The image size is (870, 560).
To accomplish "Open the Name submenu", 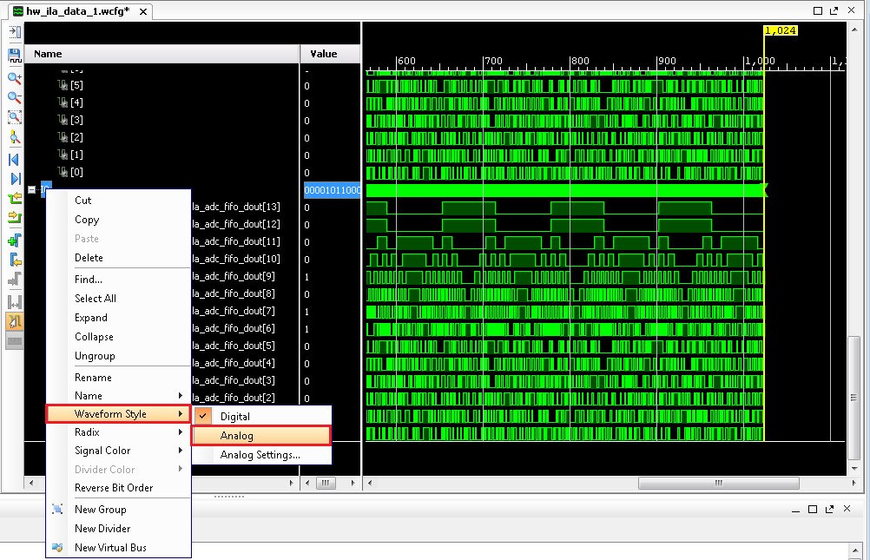I will tap(119, 396).
